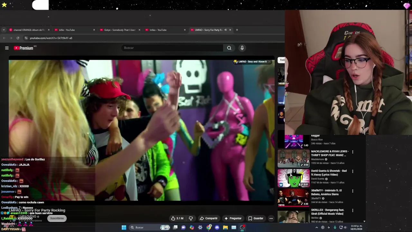Reload the page in the browser
The image size is (412, 232).
[18, 38]
